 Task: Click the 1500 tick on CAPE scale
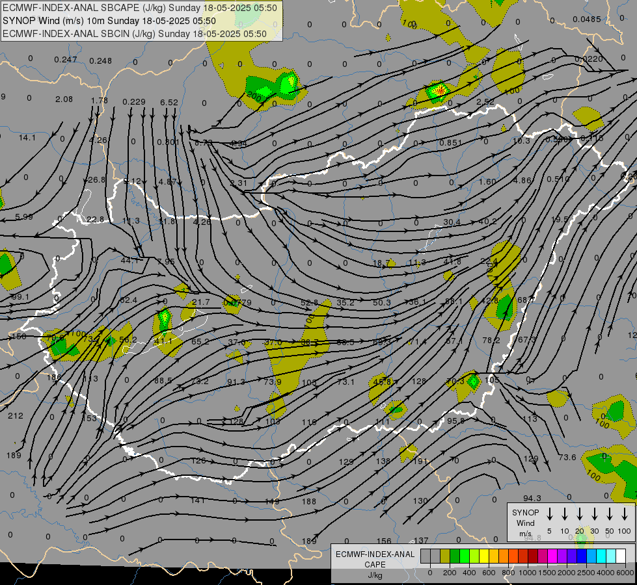(x=547, y=573)
